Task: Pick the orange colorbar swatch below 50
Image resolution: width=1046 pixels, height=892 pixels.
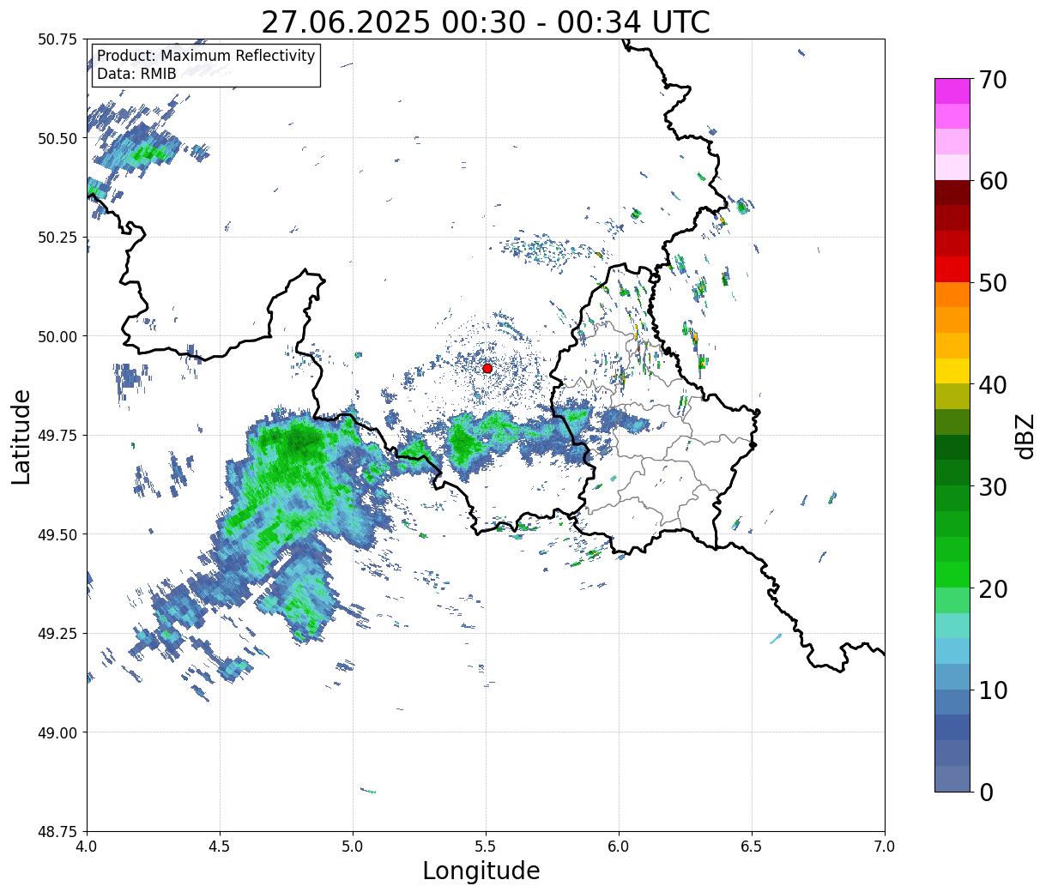Action: pos(952,295)
